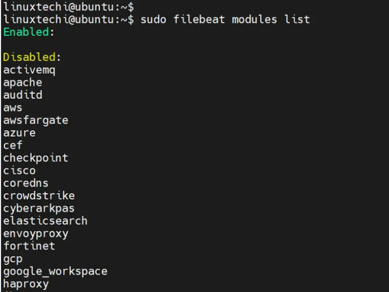Image resolution: width=389 pixels, height=292 pixels.
Task: Click the fortinet module name
Action: [29, 246]
